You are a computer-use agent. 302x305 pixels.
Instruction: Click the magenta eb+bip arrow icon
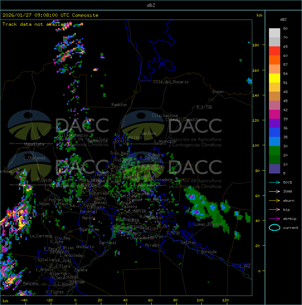coord(274,219)
